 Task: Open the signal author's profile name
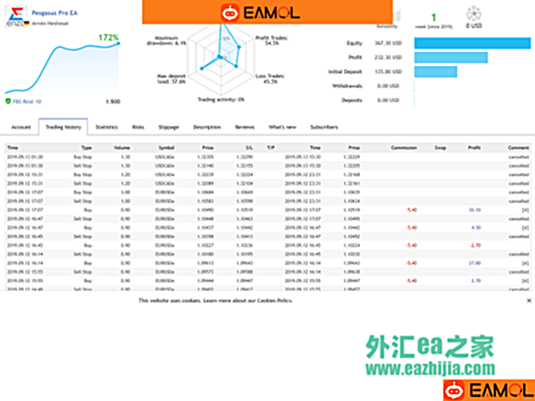pyautogui.click(x=50, y=23)
